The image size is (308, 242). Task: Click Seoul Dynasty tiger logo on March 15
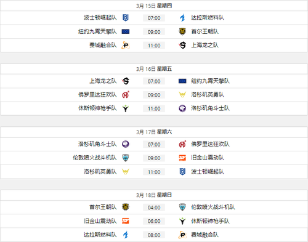click(x=182, y=31)
